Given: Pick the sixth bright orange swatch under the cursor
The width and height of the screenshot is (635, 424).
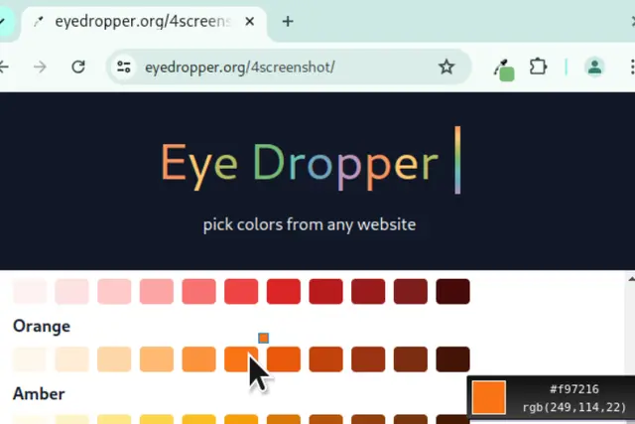Looking at the screenshot, I should [x=241, y=358].
